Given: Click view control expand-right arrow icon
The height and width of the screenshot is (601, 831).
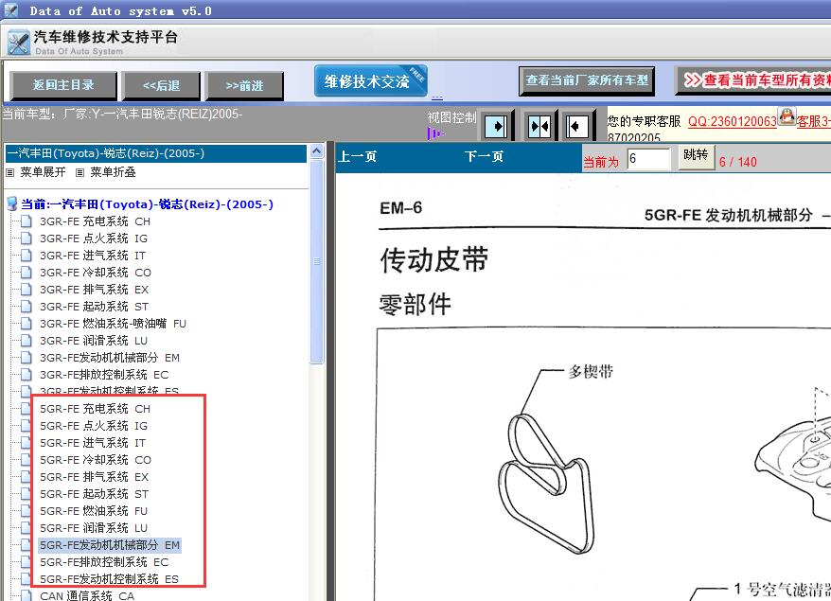Looking at the screenshot, I should (x=497, y=126).
